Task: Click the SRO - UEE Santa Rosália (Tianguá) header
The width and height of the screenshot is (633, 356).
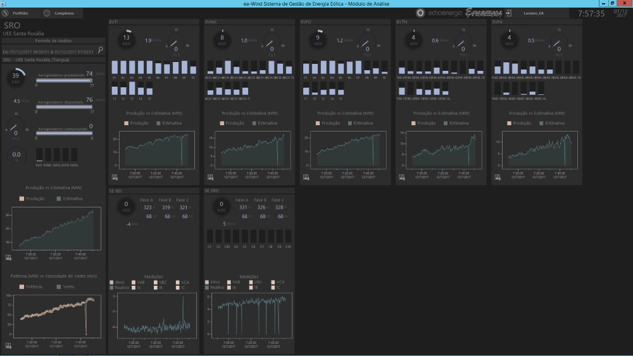Action: (x=53, y=59)
